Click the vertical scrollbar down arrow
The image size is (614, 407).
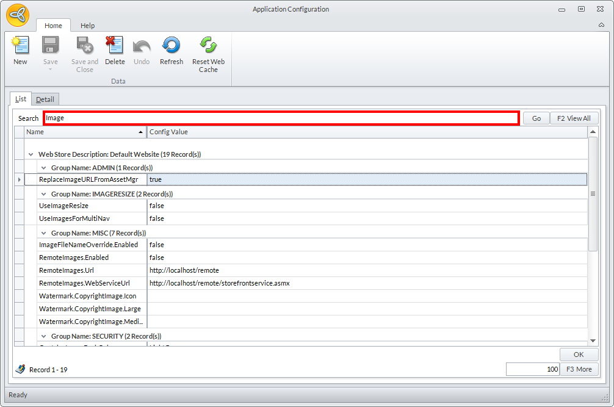point(593,340)
